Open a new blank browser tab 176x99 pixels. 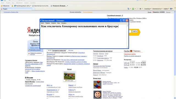click(34, 9)
